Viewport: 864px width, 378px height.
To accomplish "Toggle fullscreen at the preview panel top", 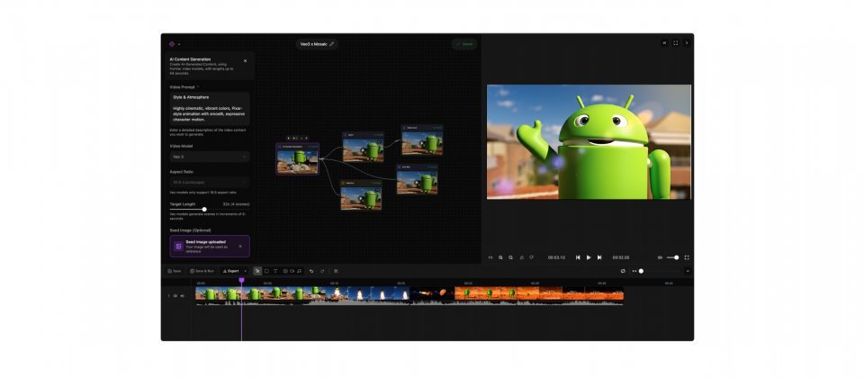I will [x=676, y=43].
